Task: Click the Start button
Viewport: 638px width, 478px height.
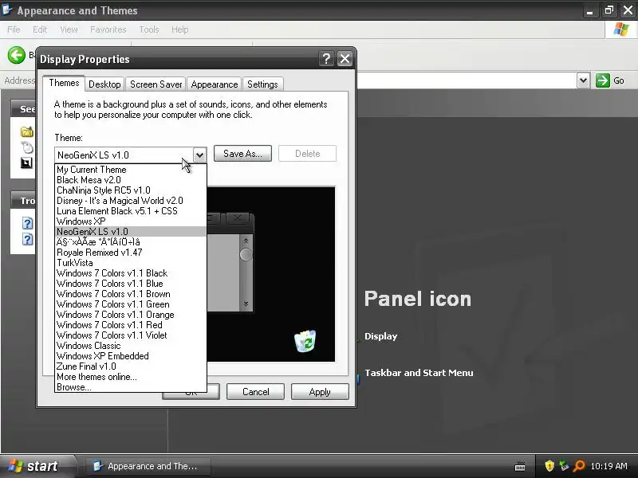Action: coord(37,466)
